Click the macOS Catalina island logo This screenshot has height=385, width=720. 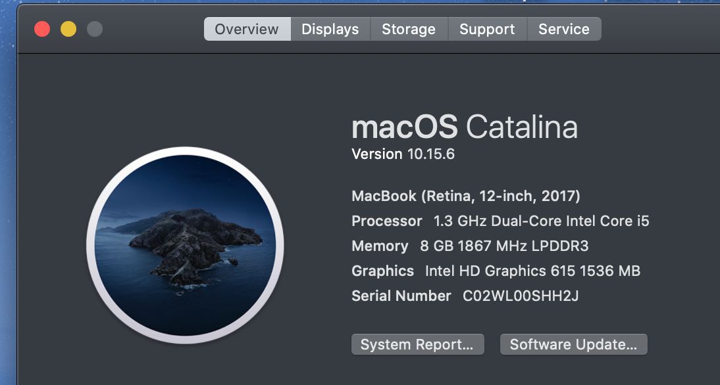[x=185, y=245]
